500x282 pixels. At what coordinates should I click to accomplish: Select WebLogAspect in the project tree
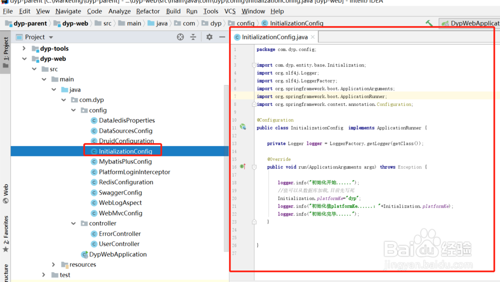point(120,202)
